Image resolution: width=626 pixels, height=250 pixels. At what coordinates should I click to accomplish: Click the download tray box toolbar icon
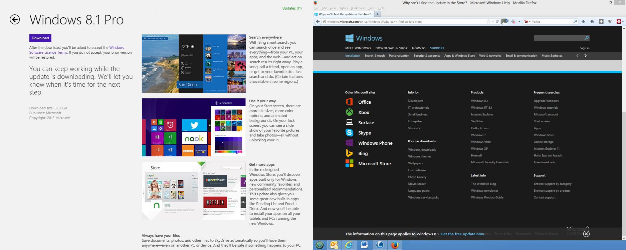pos(601,22)
